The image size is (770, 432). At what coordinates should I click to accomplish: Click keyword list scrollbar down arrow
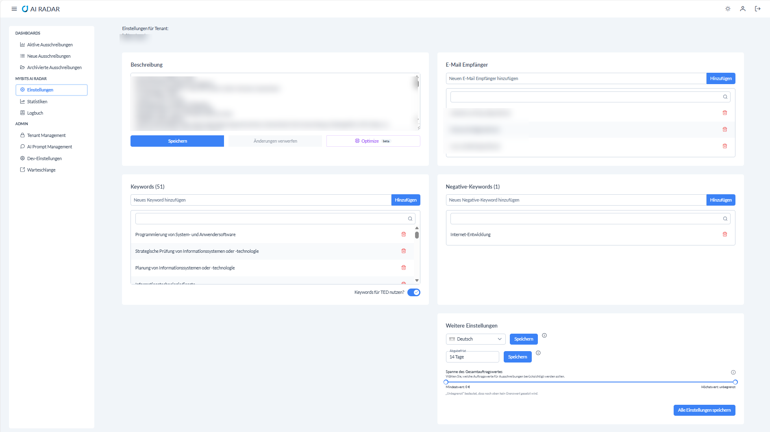pos(417,280)
